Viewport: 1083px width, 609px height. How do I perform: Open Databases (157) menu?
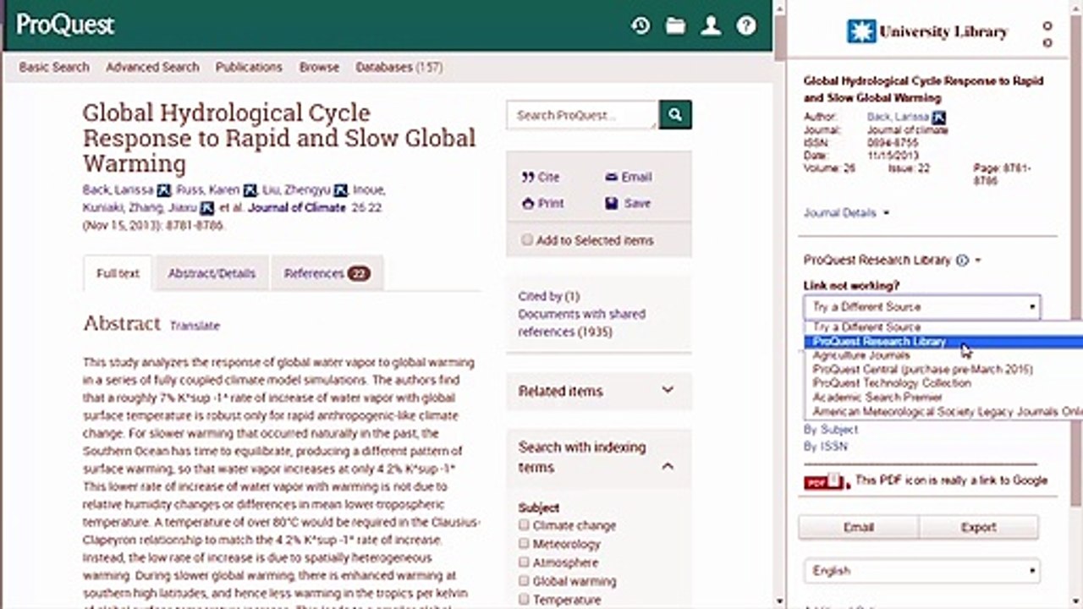399,67
